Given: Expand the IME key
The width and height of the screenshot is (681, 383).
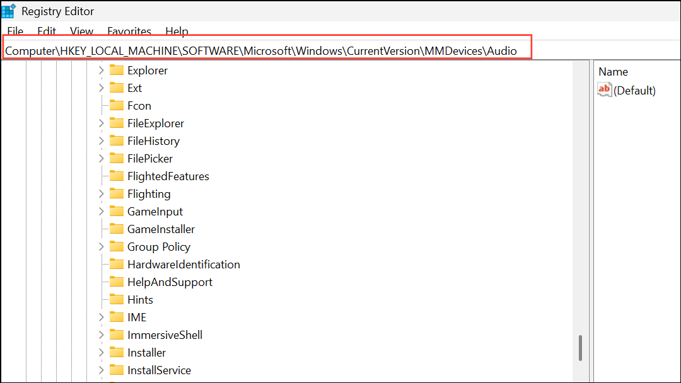Looking at the screenshot, I should (x=101, y=317).
